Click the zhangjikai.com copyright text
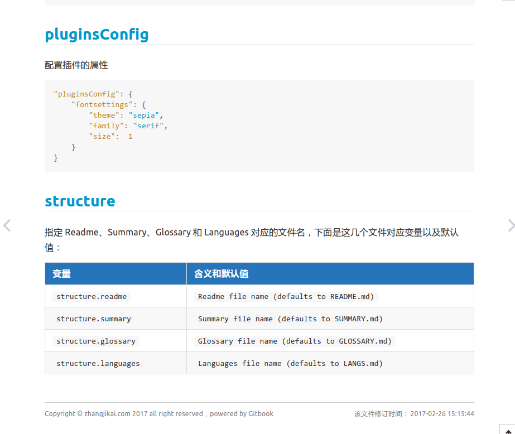Image resolution: width=515 pixels, height=434 pixels. pos(108,414)
